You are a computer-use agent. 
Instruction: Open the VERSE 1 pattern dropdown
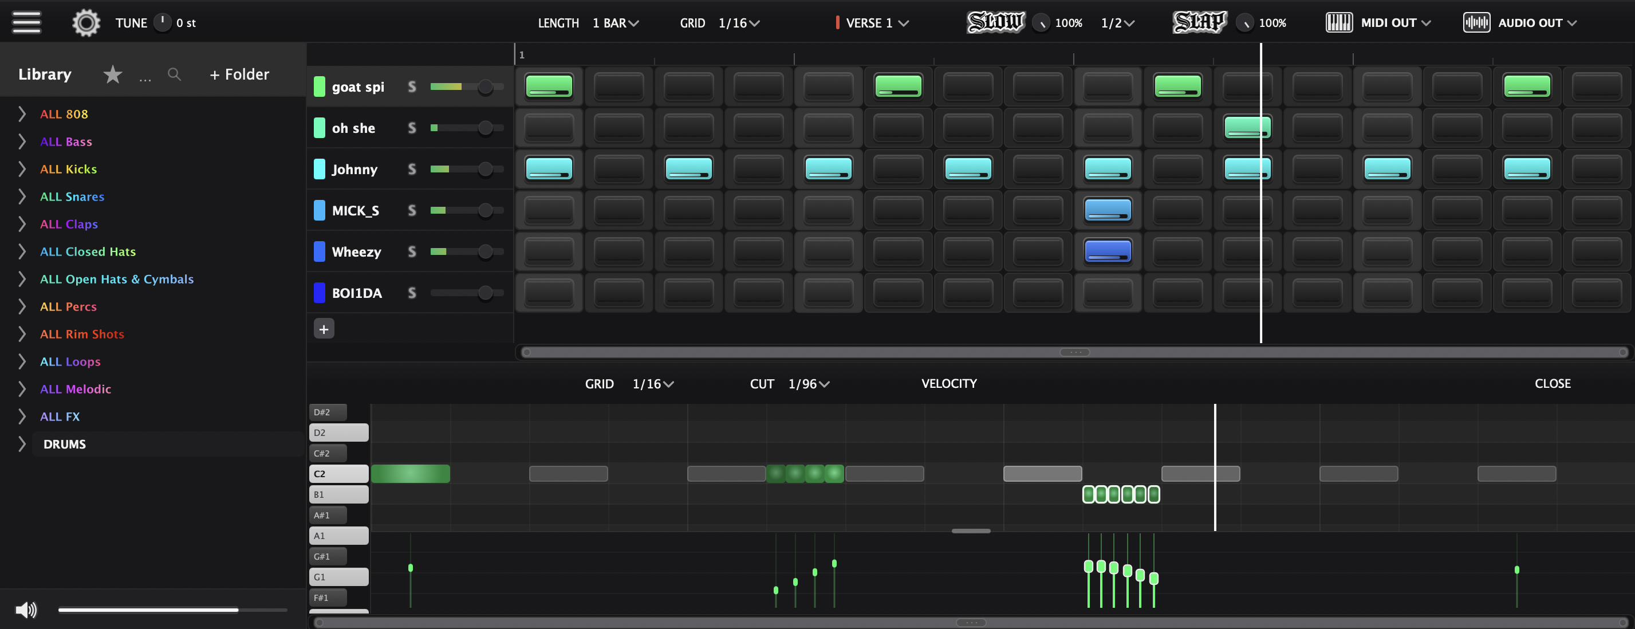877,23
